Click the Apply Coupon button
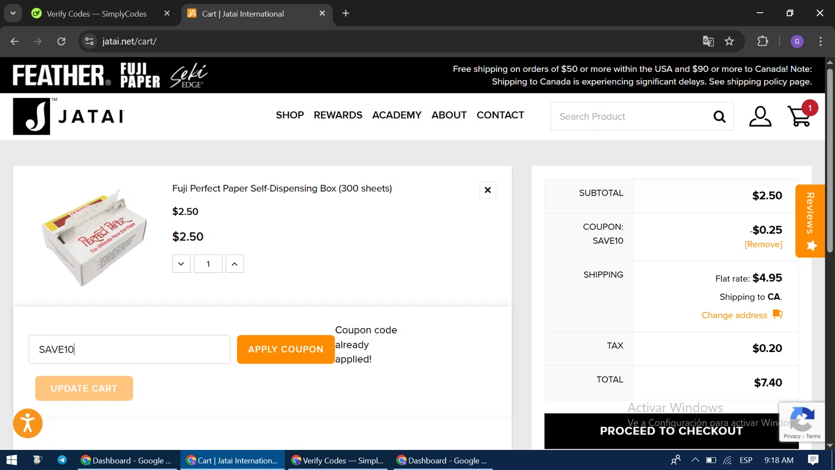The width and height of the screenshot is (835, 470). tap(286, 349)
